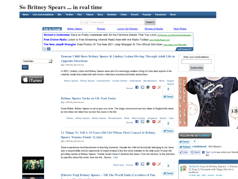The height and width of the screenshot is (179, 238).
Task: Share the UK Tour Dates article via Yahoo Buzz icon
Action: (x=159, y=122)
